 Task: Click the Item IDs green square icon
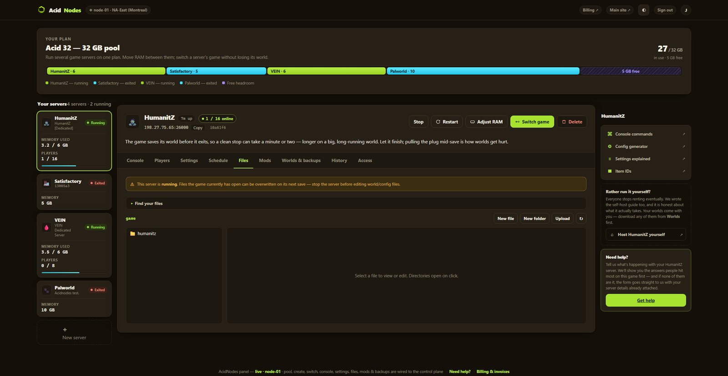(610, 171)
